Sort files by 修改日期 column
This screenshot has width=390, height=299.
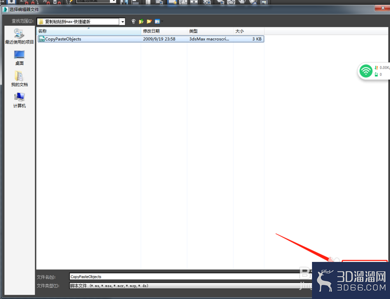tap(164, 31)
